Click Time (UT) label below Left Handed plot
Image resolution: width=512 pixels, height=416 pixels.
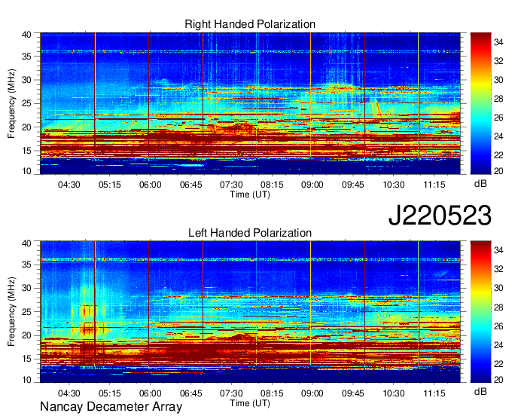point(250,403)
